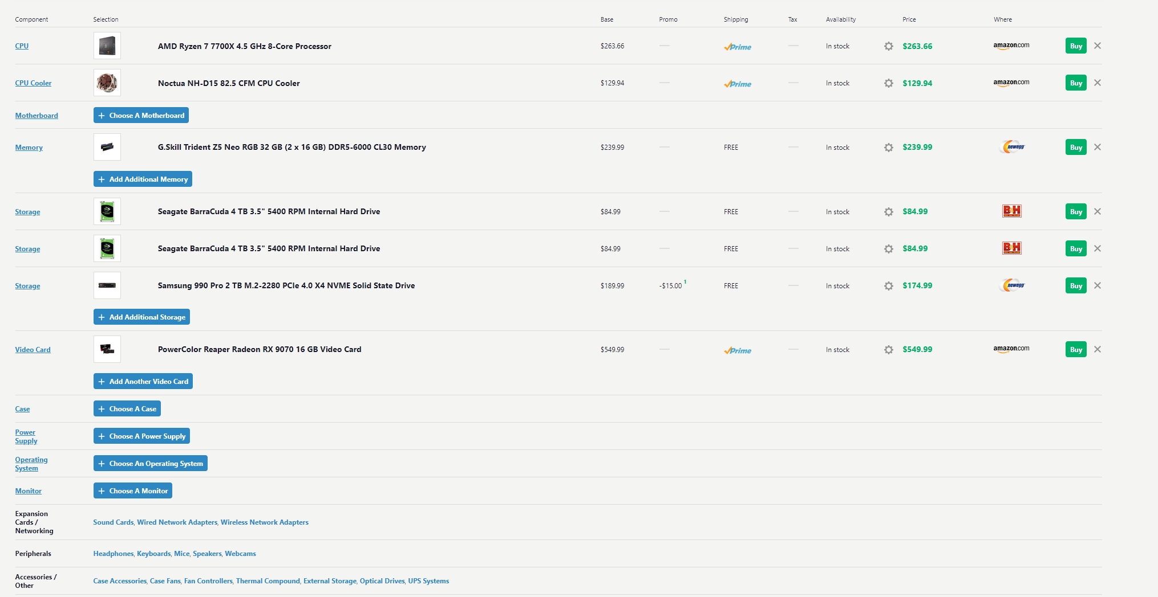Screen dimensions: 1158x597
Task: Remove the Samsung 990 Pro SSD row
Action: [1098, 285]
